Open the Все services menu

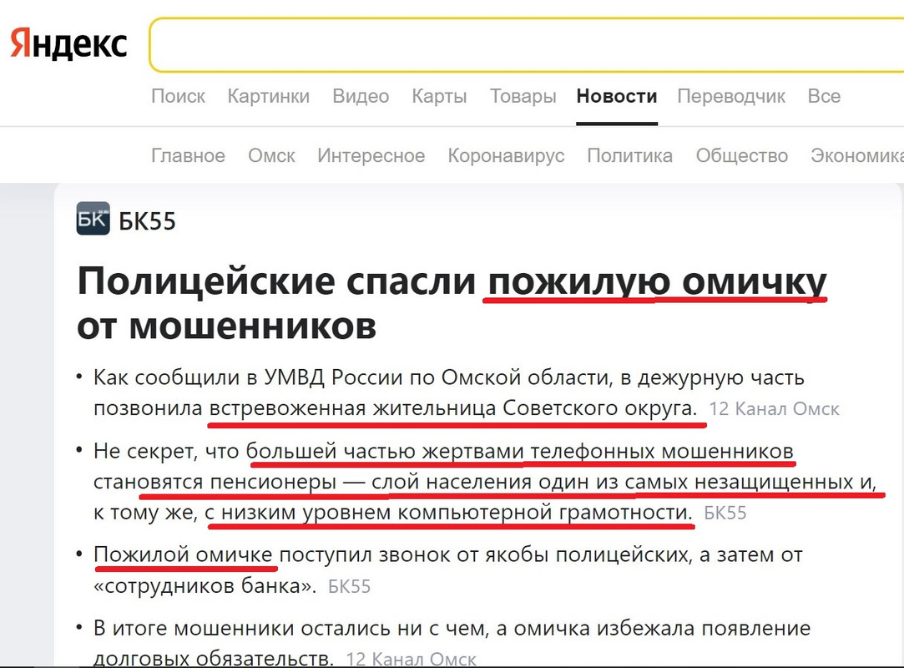click(824, 96)
